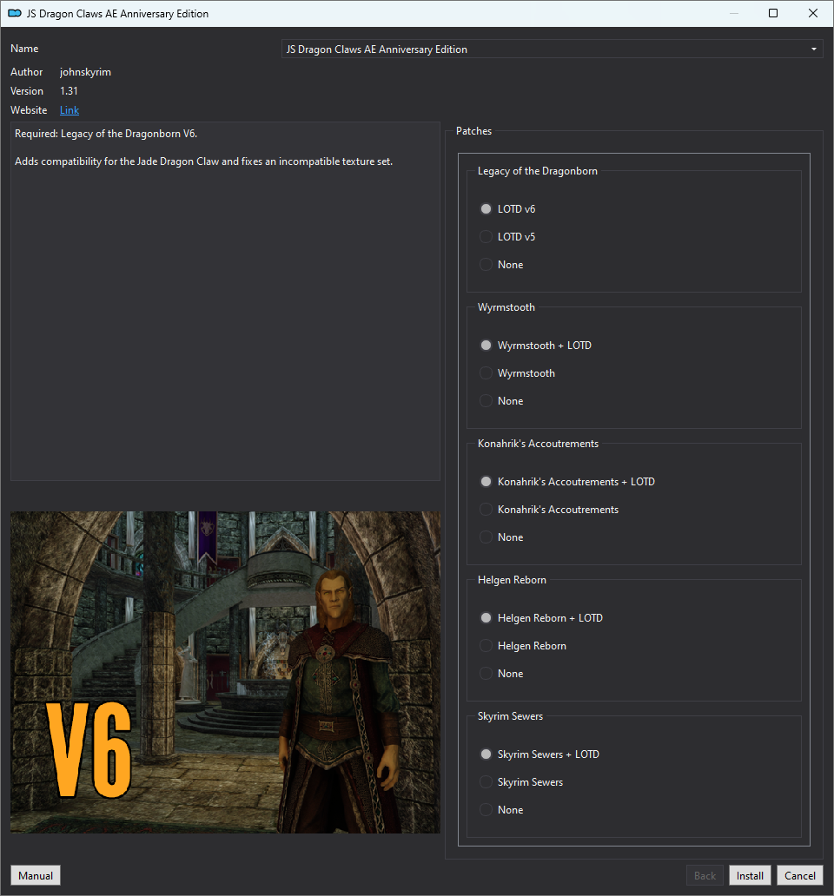This screenshot has height=896, width=834.
Task: Click the Helgen Reborn group title
Action: pos(512,580)
